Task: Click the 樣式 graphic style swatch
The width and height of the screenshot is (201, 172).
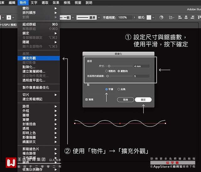Action: (x=149, y=18)
